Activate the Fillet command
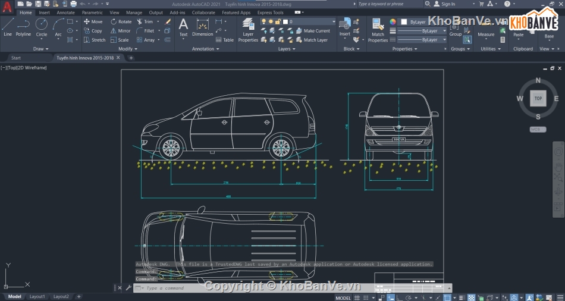 145,31
